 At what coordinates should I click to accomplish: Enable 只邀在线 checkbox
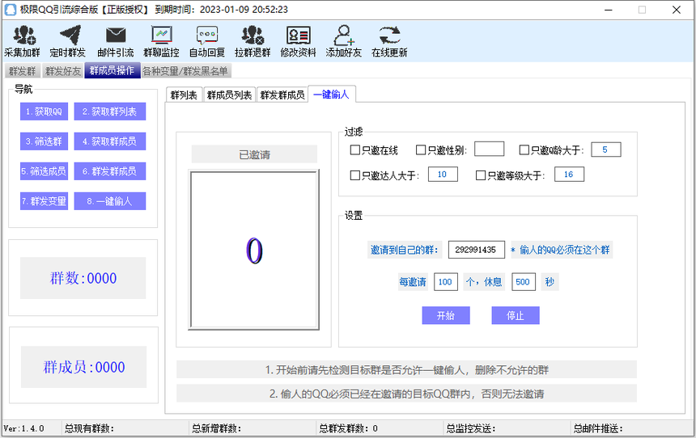[x=354, y=150]
